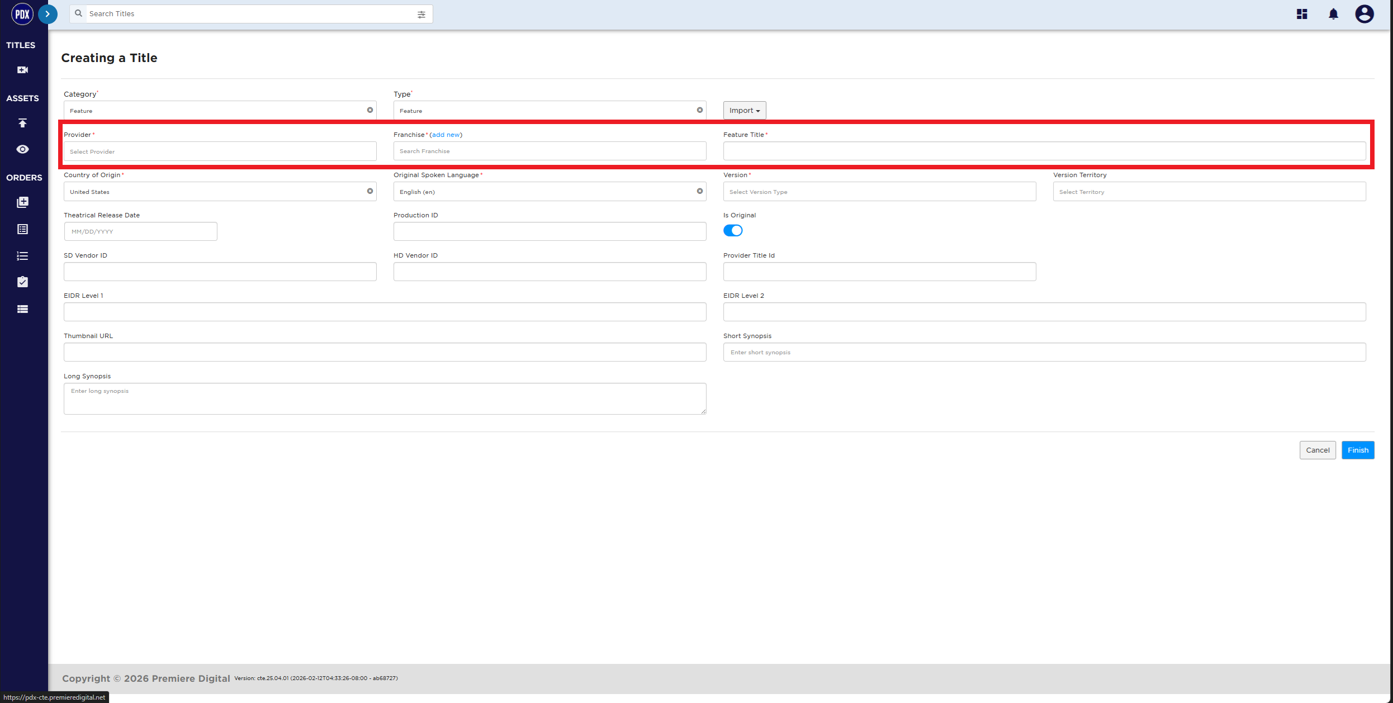Clear the Country of Origin value
1393x703 pixels.
coord(370,191)
